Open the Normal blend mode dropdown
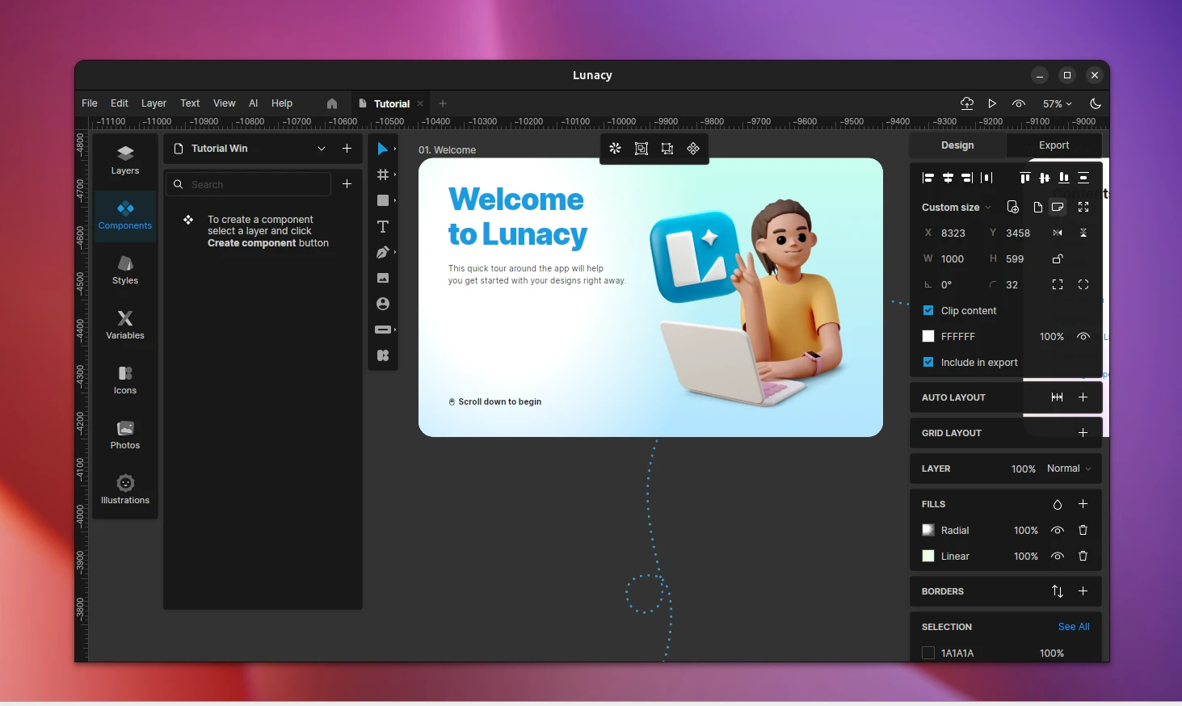This screenshot has width=1182, height=706. click(x=1069, y=469)
